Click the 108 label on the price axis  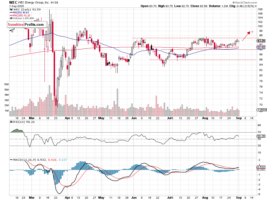coord(260,9)
